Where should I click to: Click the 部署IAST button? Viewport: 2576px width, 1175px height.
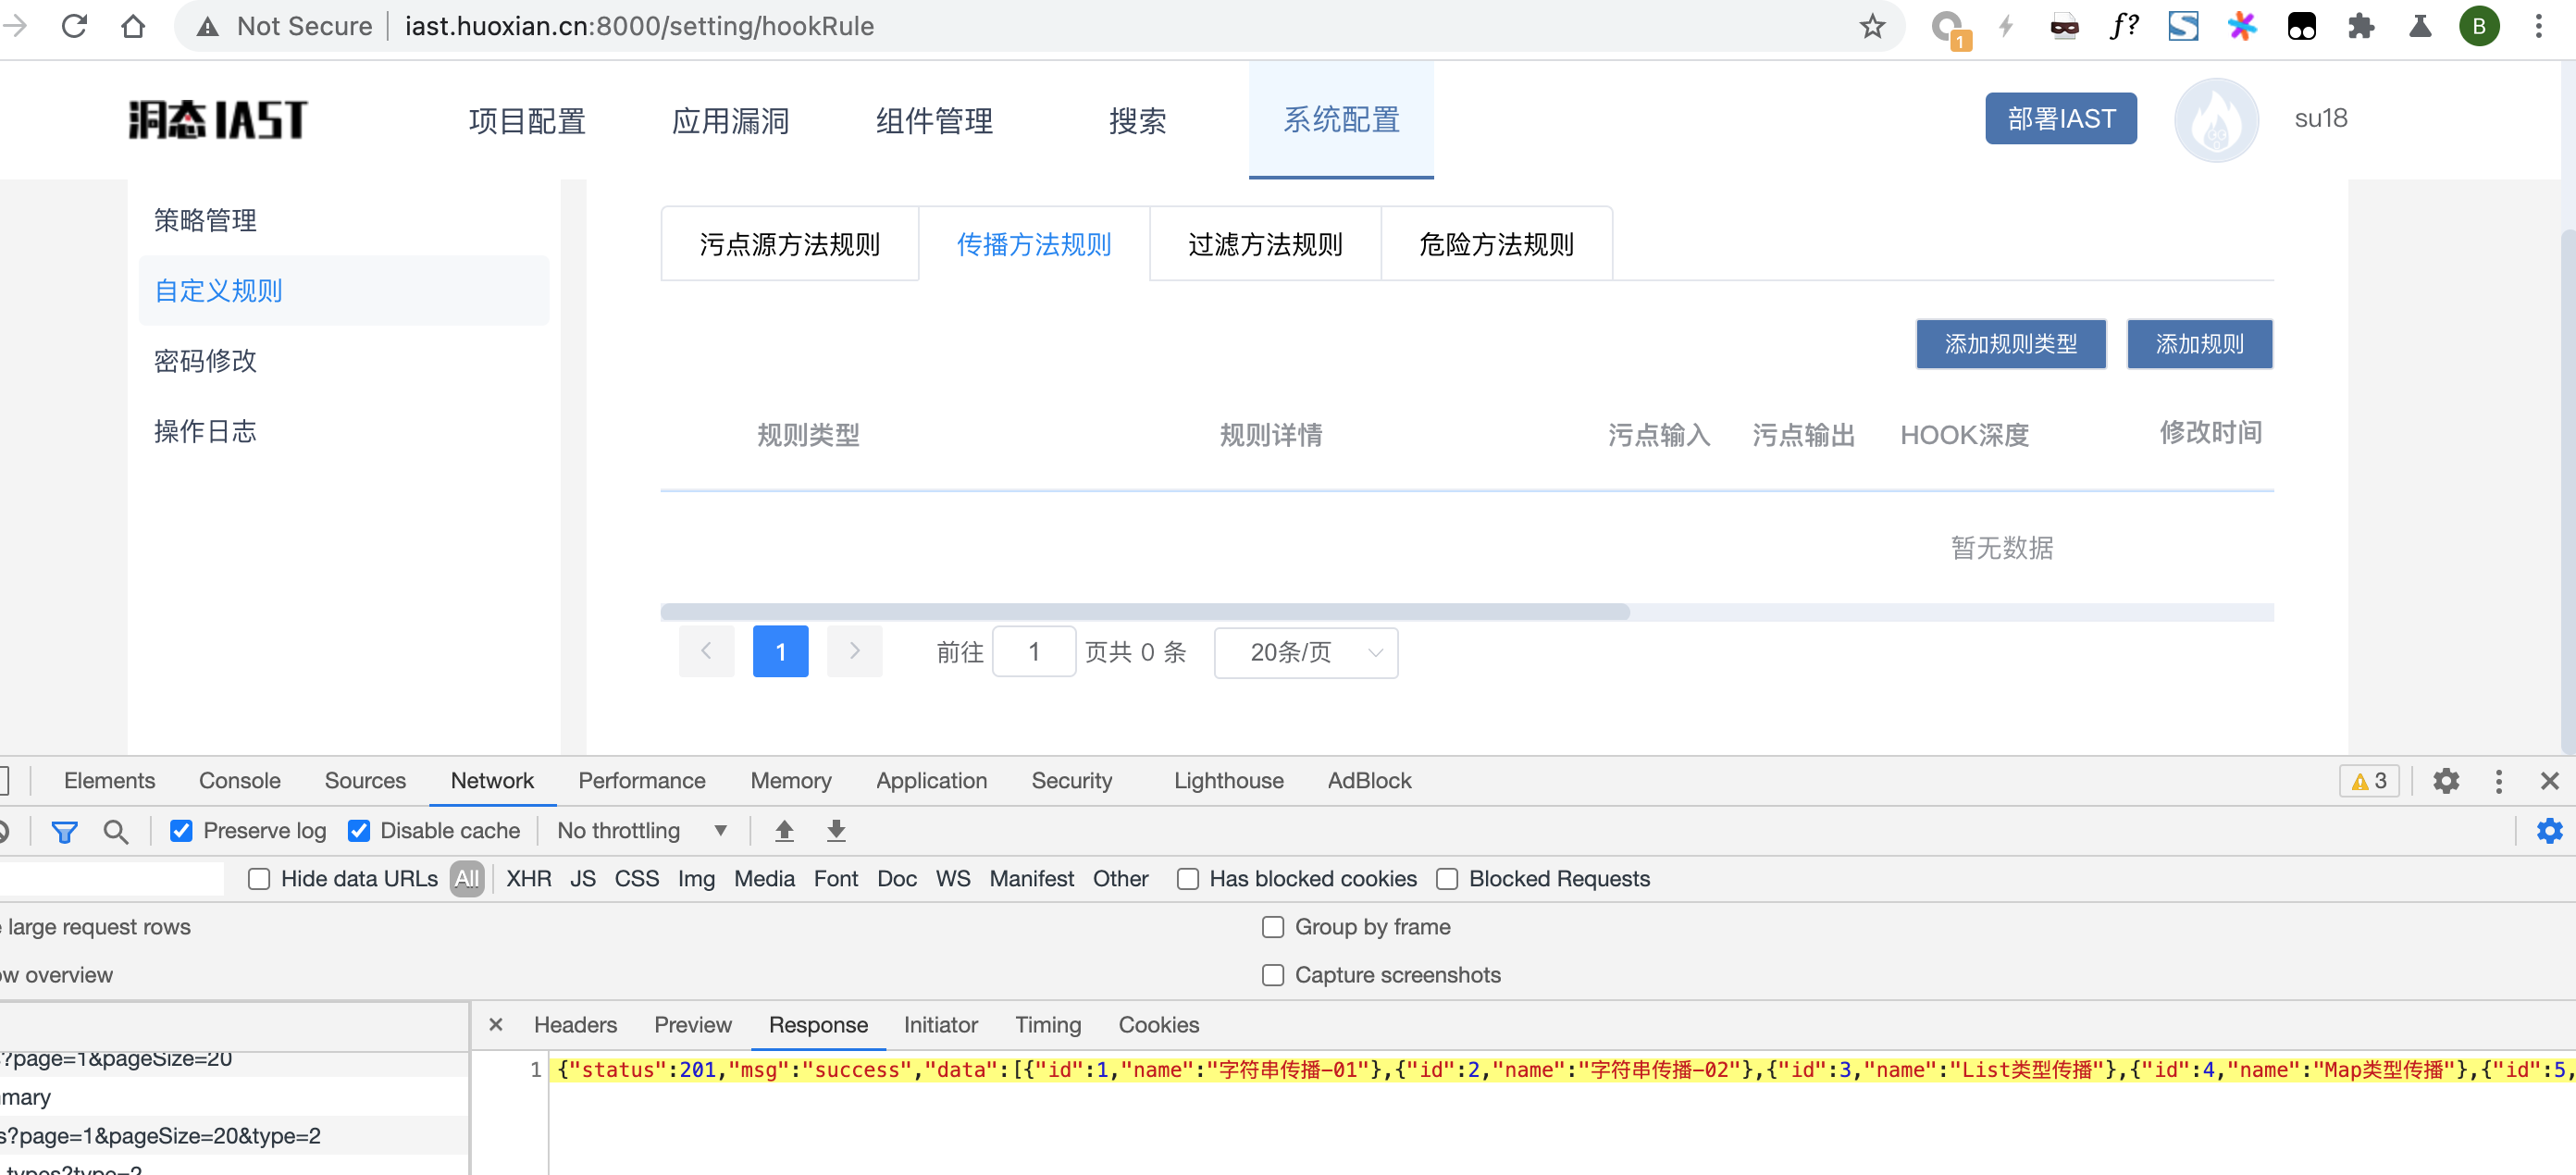pyautogui.click(x=2060, y=119)
